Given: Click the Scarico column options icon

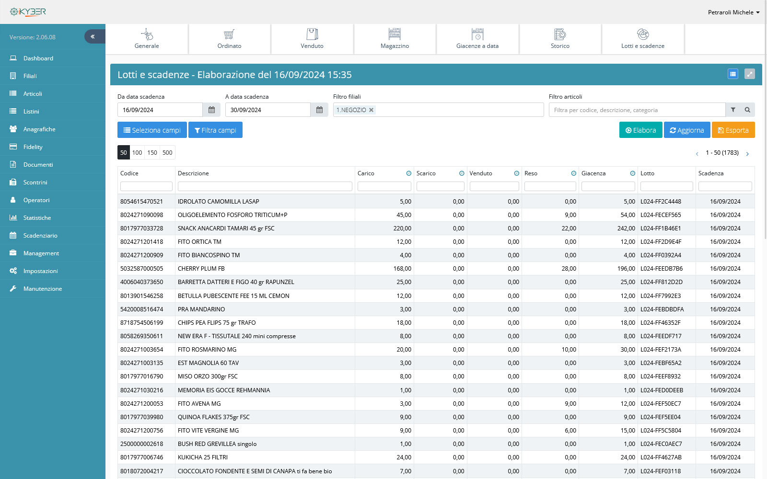Looking at the screenshot, I should tap(462, 173).
